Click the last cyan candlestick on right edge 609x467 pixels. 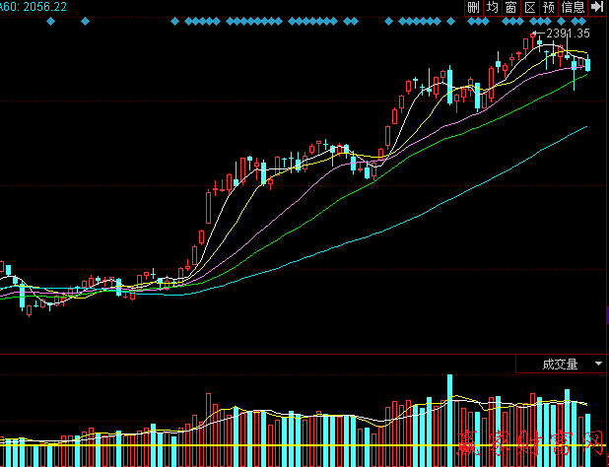pyautogui.click(x=588, y=65)
